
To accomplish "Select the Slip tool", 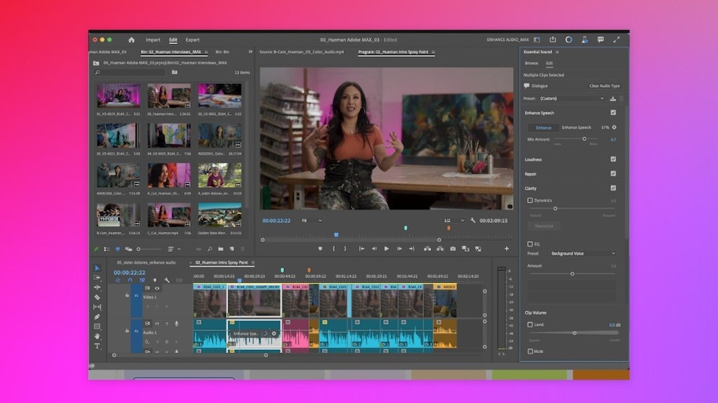I will [97, 307].
